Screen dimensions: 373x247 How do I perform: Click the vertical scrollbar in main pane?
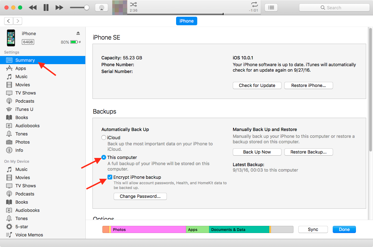click(370, 90)
